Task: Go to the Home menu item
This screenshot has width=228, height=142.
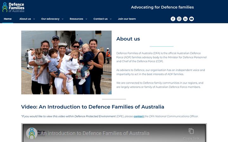Action: [8, 19]
